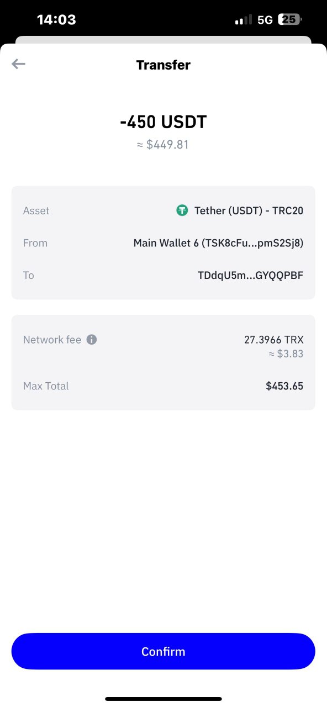
Task: Tap the green Tether coin icon
Action: [x=182, y=210]
